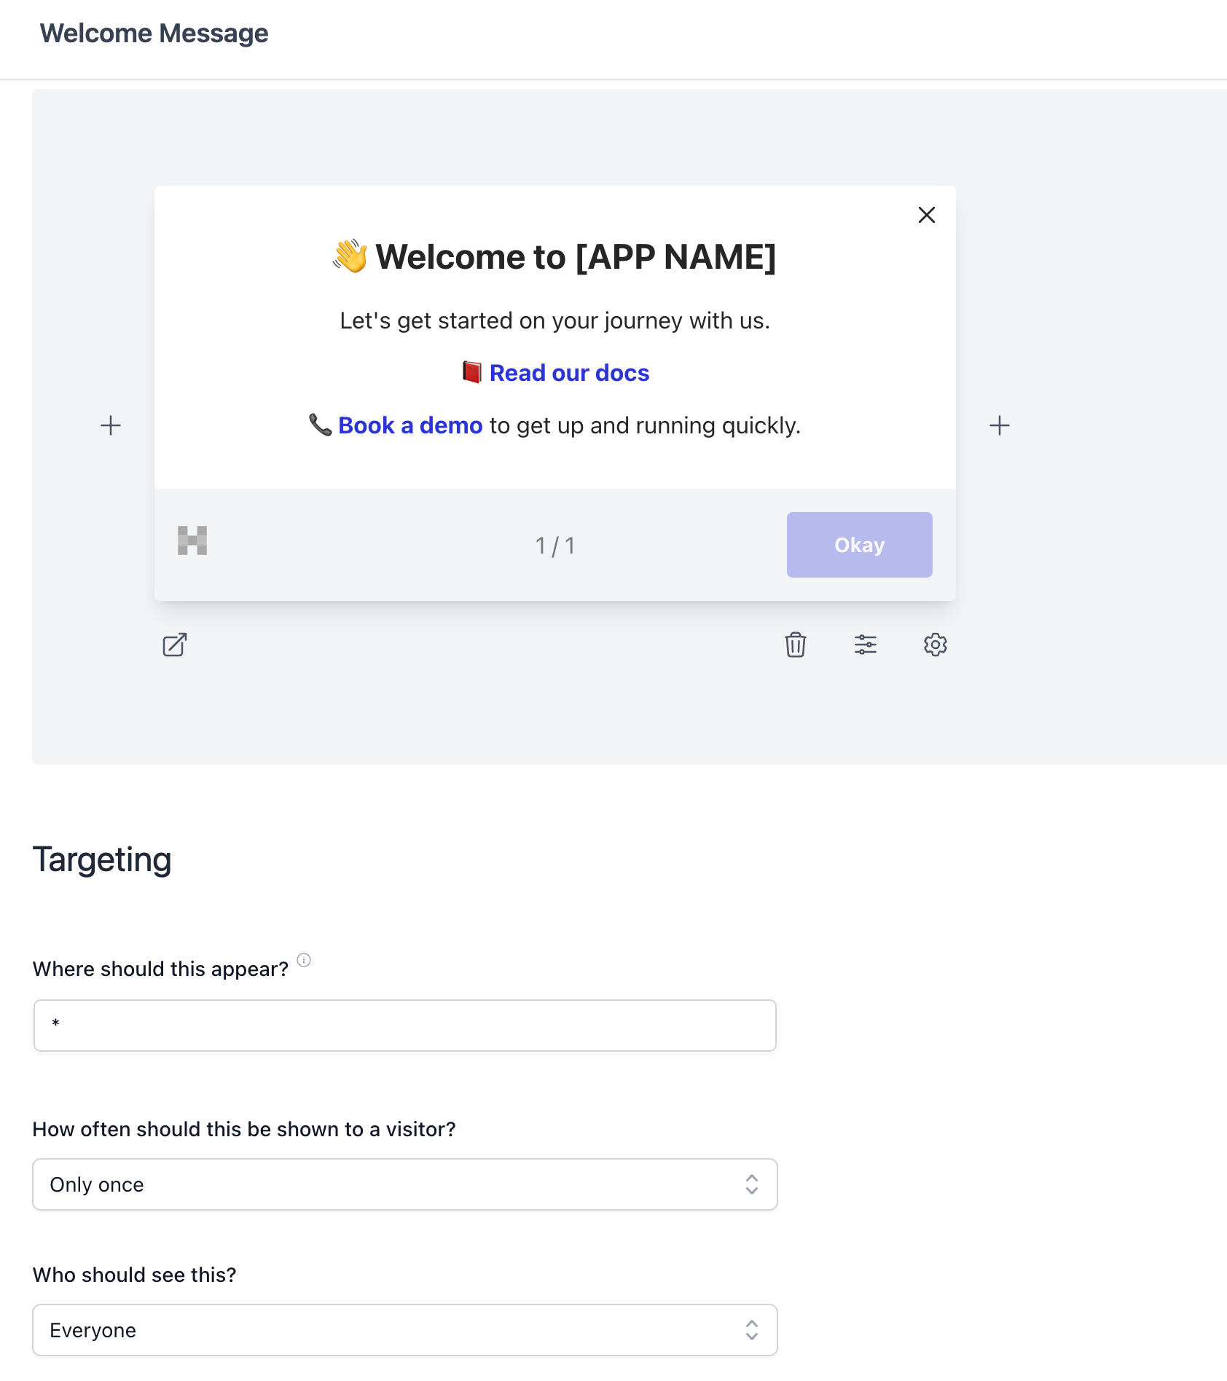Click the logo placeholder in the modal footer

tap(192, 540)
